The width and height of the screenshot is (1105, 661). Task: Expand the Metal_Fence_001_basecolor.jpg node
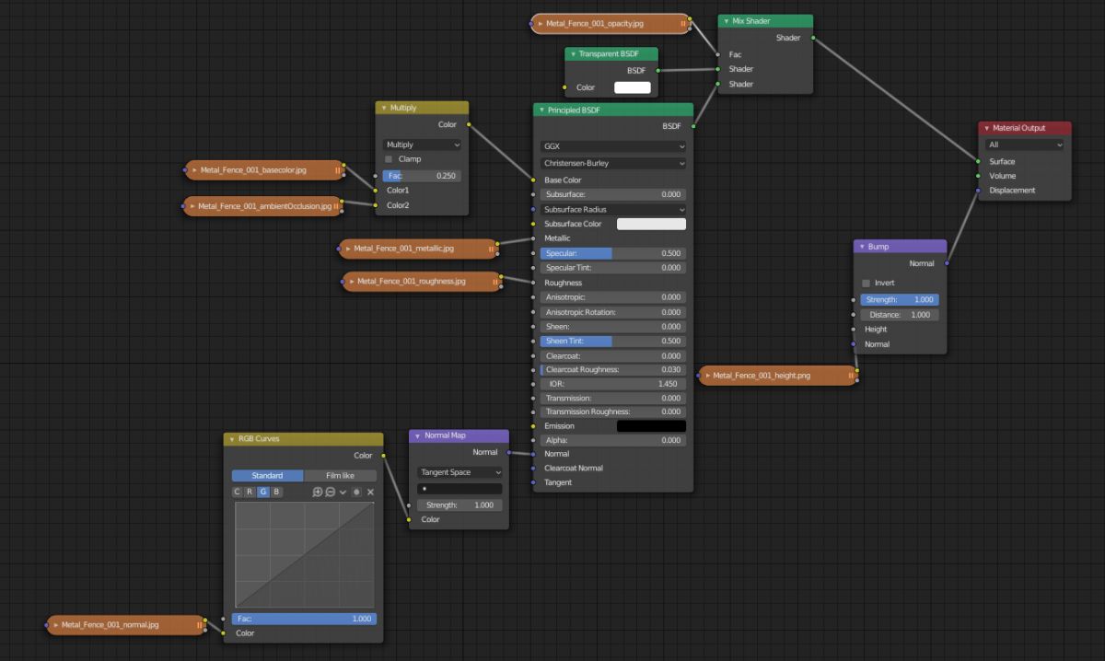pyautogui.click(x=194, y=170)
